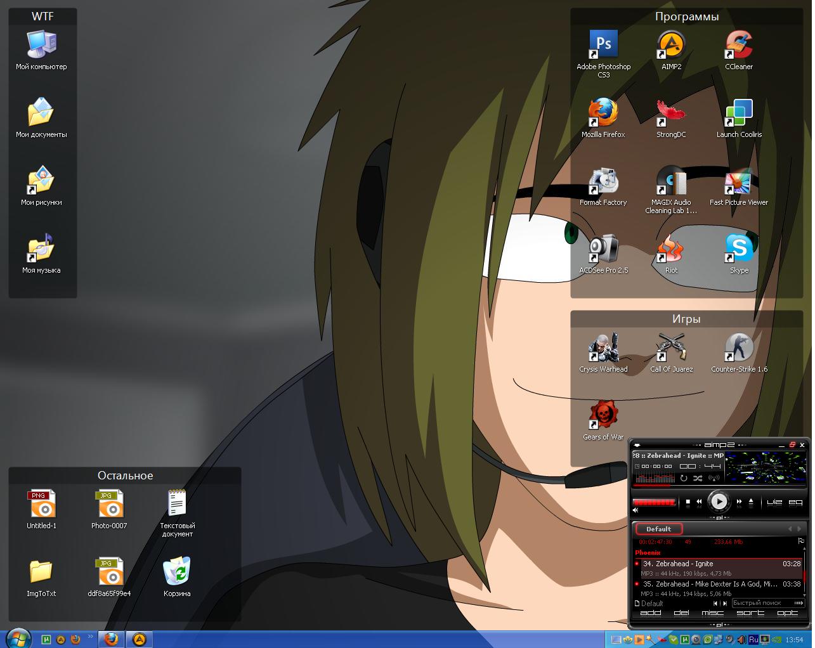
Task: Open Format Factory shortcut
Action: click(x=603, y=186)
